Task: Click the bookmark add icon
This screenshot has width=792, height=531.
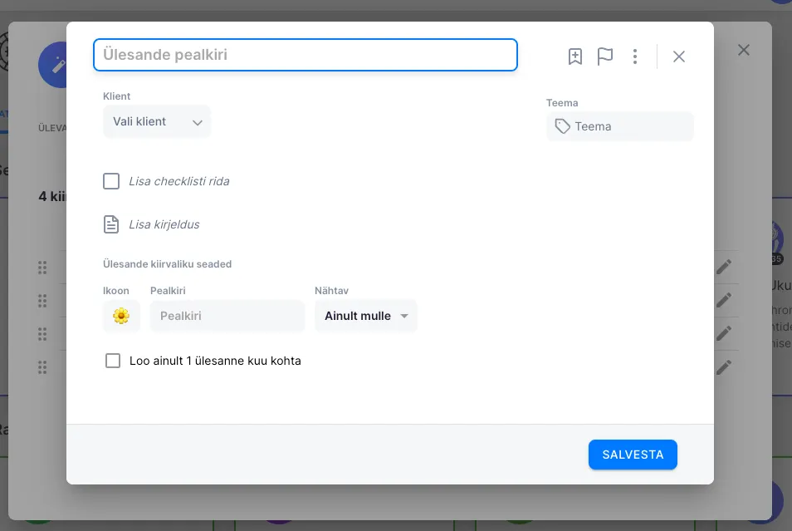Action: [574, 57]
